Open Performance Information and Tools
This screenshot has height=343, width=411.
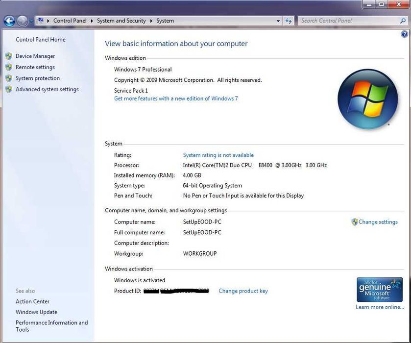(51, 326)
